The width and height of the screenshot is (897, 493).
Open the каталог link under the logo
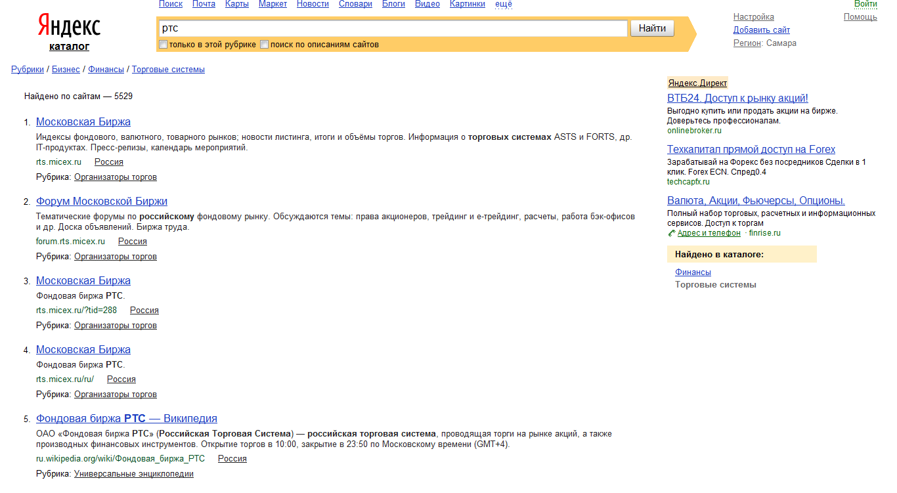69,47
